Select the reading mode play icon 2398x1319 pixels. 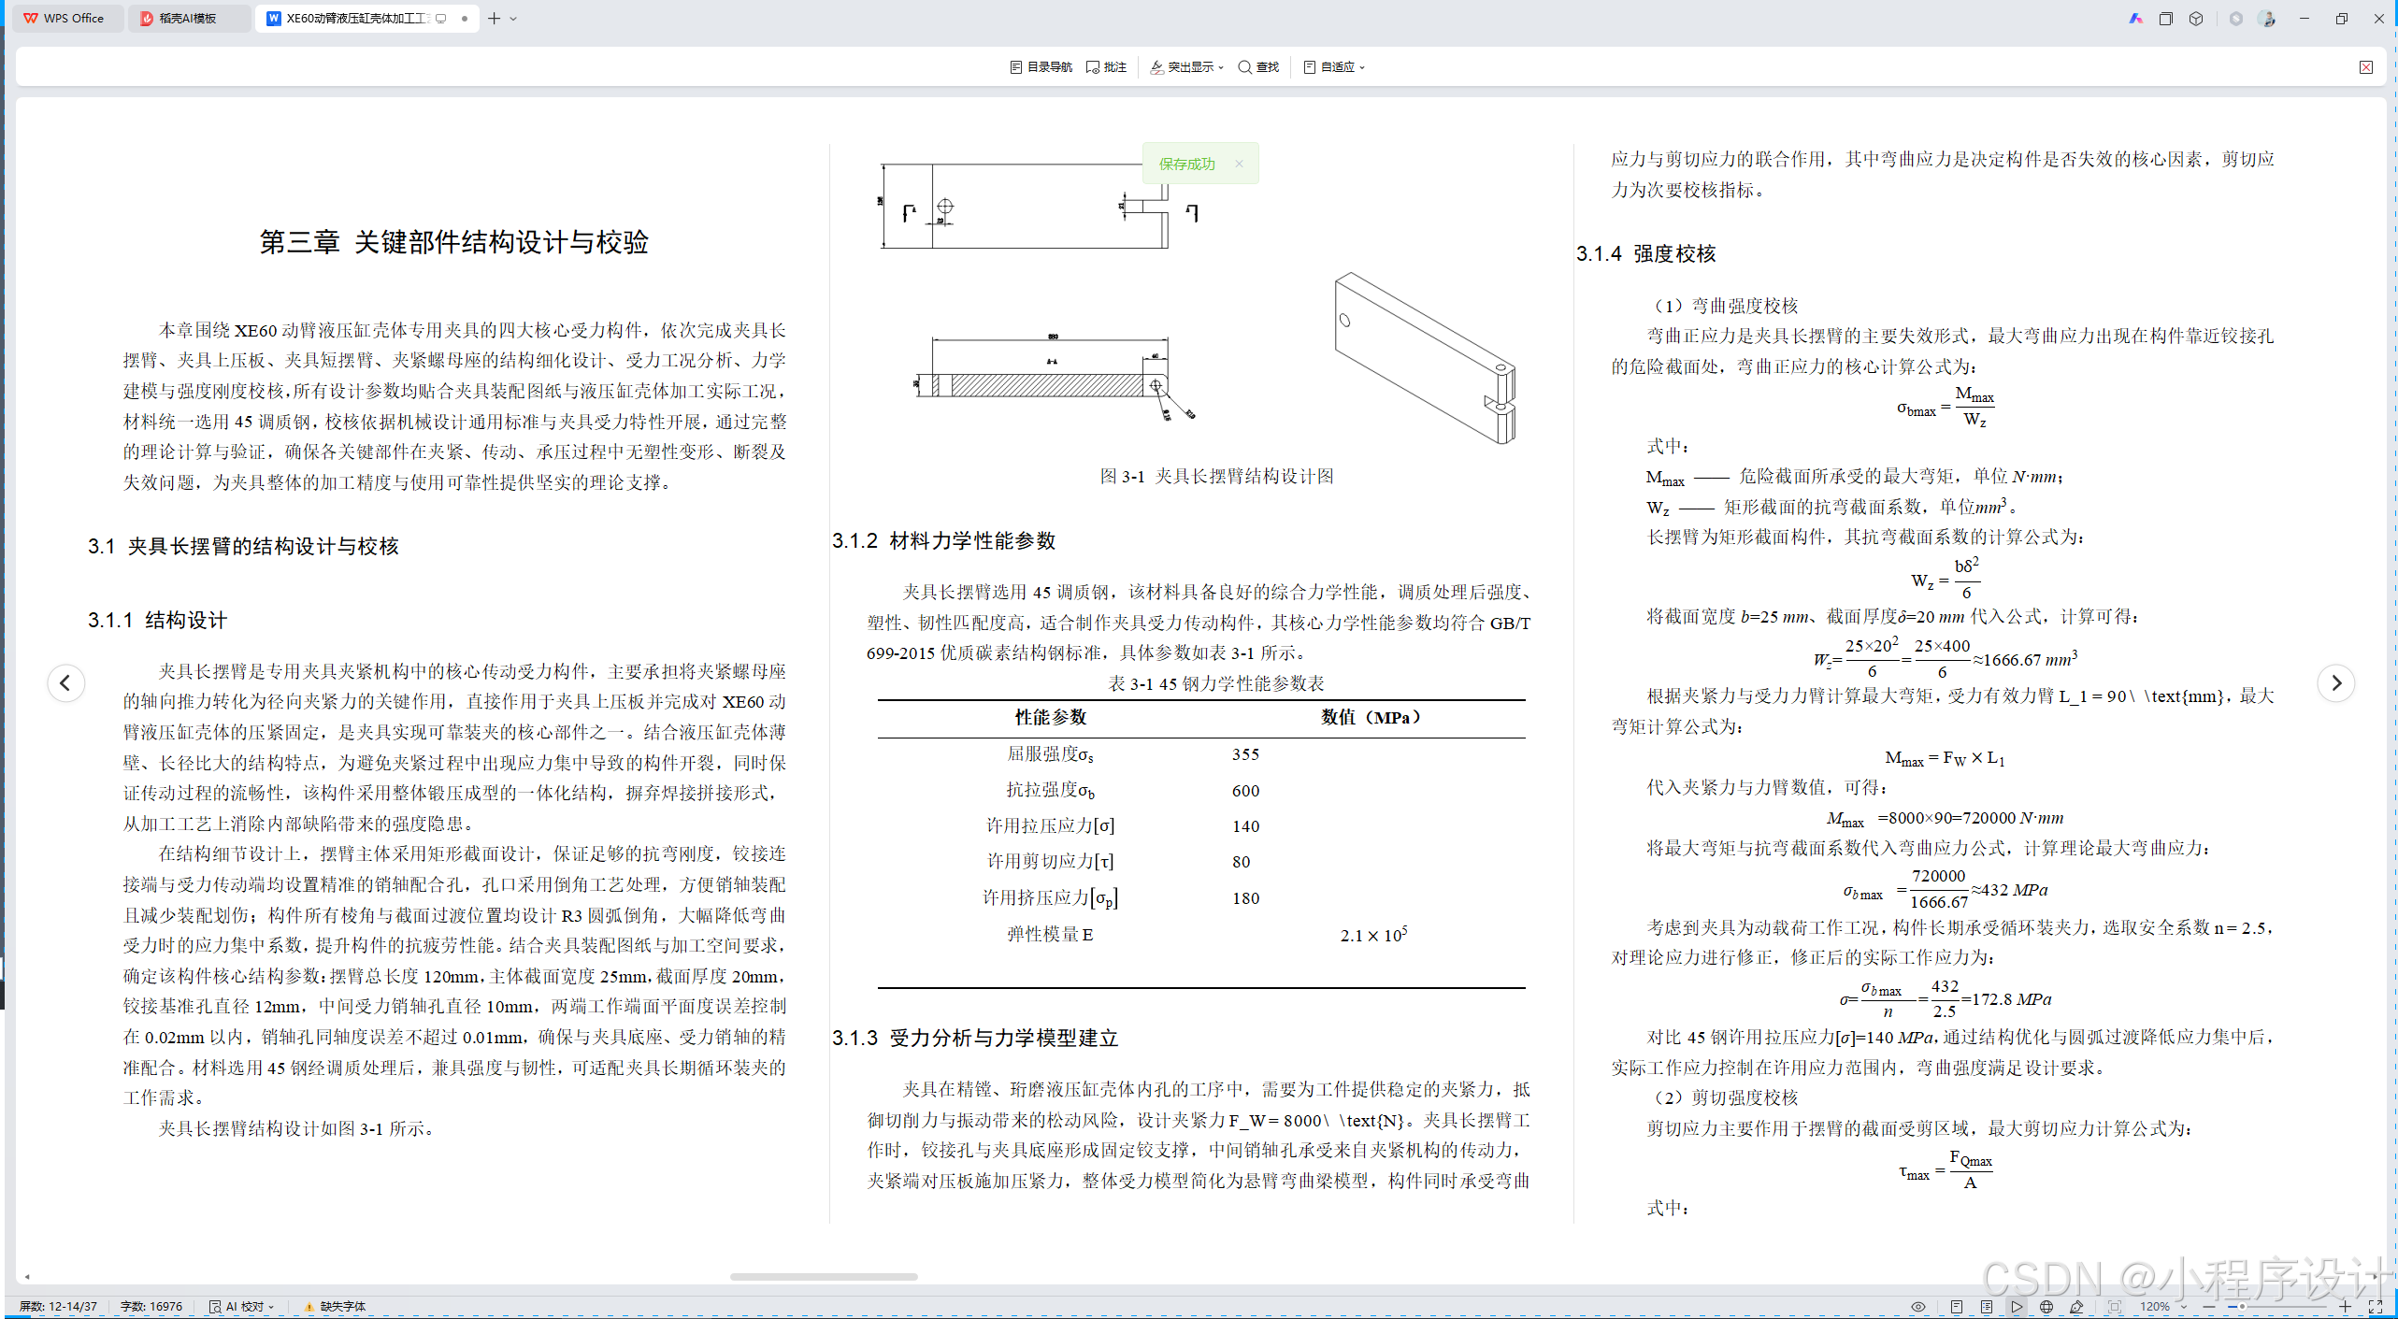[2017, 1307]
